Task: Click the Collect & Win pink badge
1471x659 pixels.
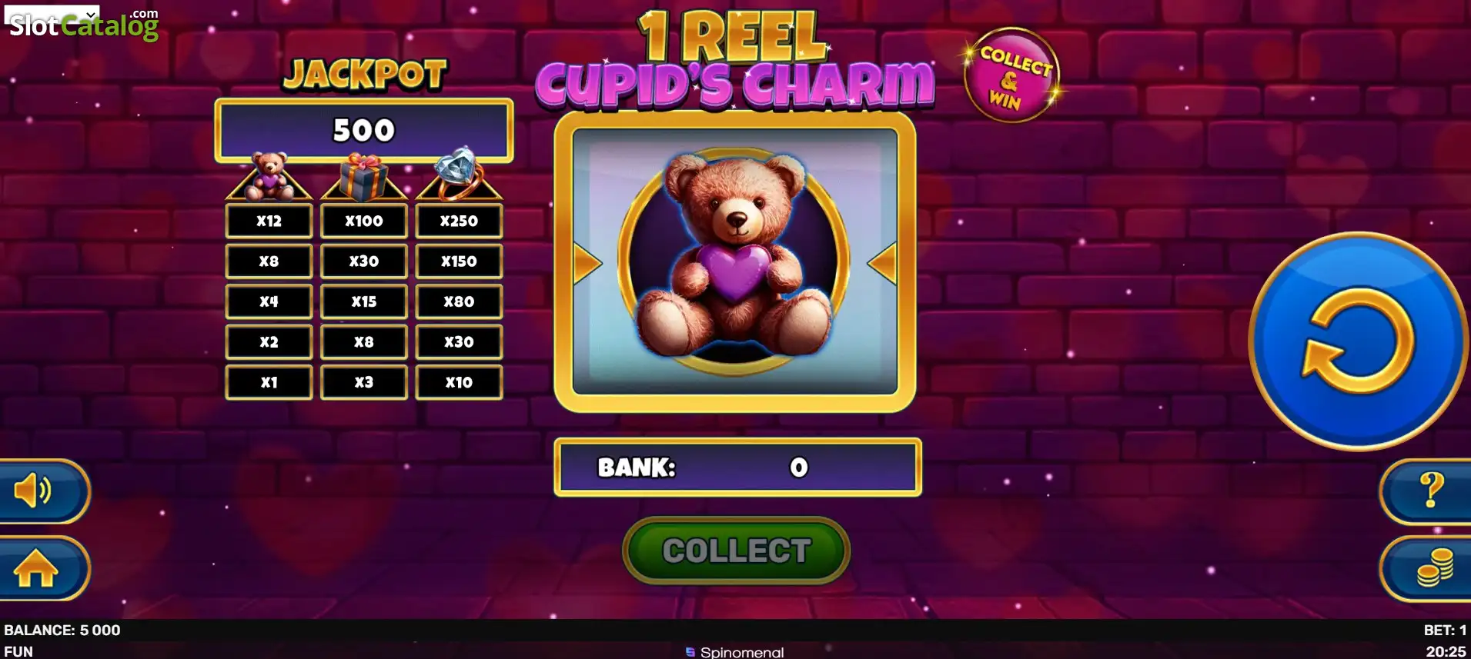Action: (x=1012, y=75)
